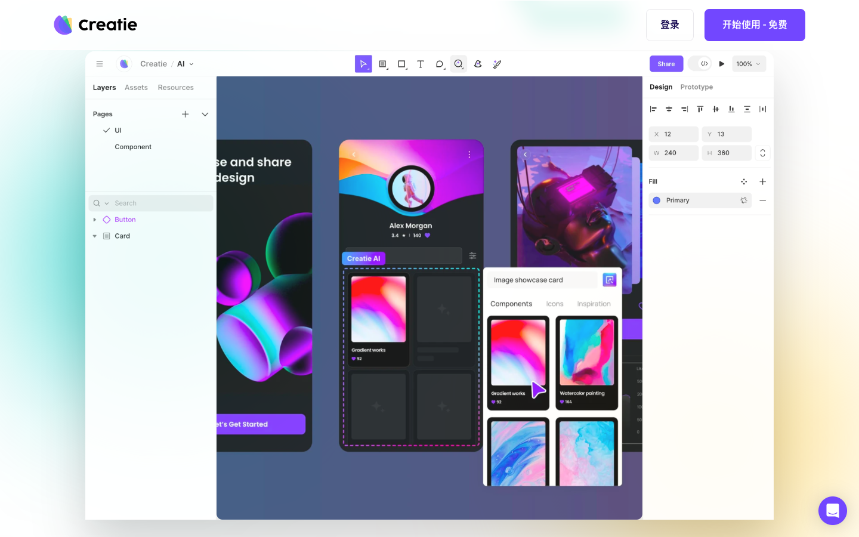Select the Components tab in popup
Viewport: 859px width, 537px height.
tap(511, 304)
